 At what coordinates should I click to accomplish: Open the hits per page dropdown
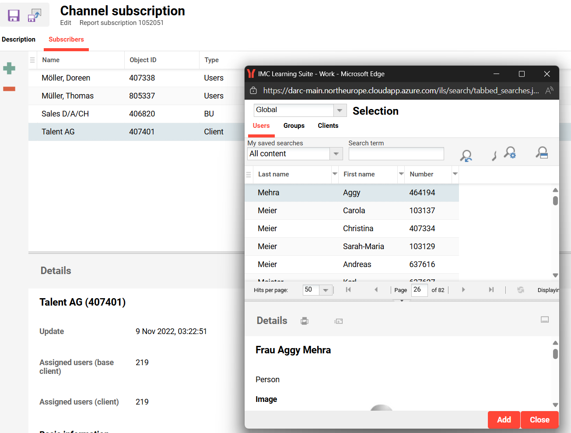[x=326, y=290]
